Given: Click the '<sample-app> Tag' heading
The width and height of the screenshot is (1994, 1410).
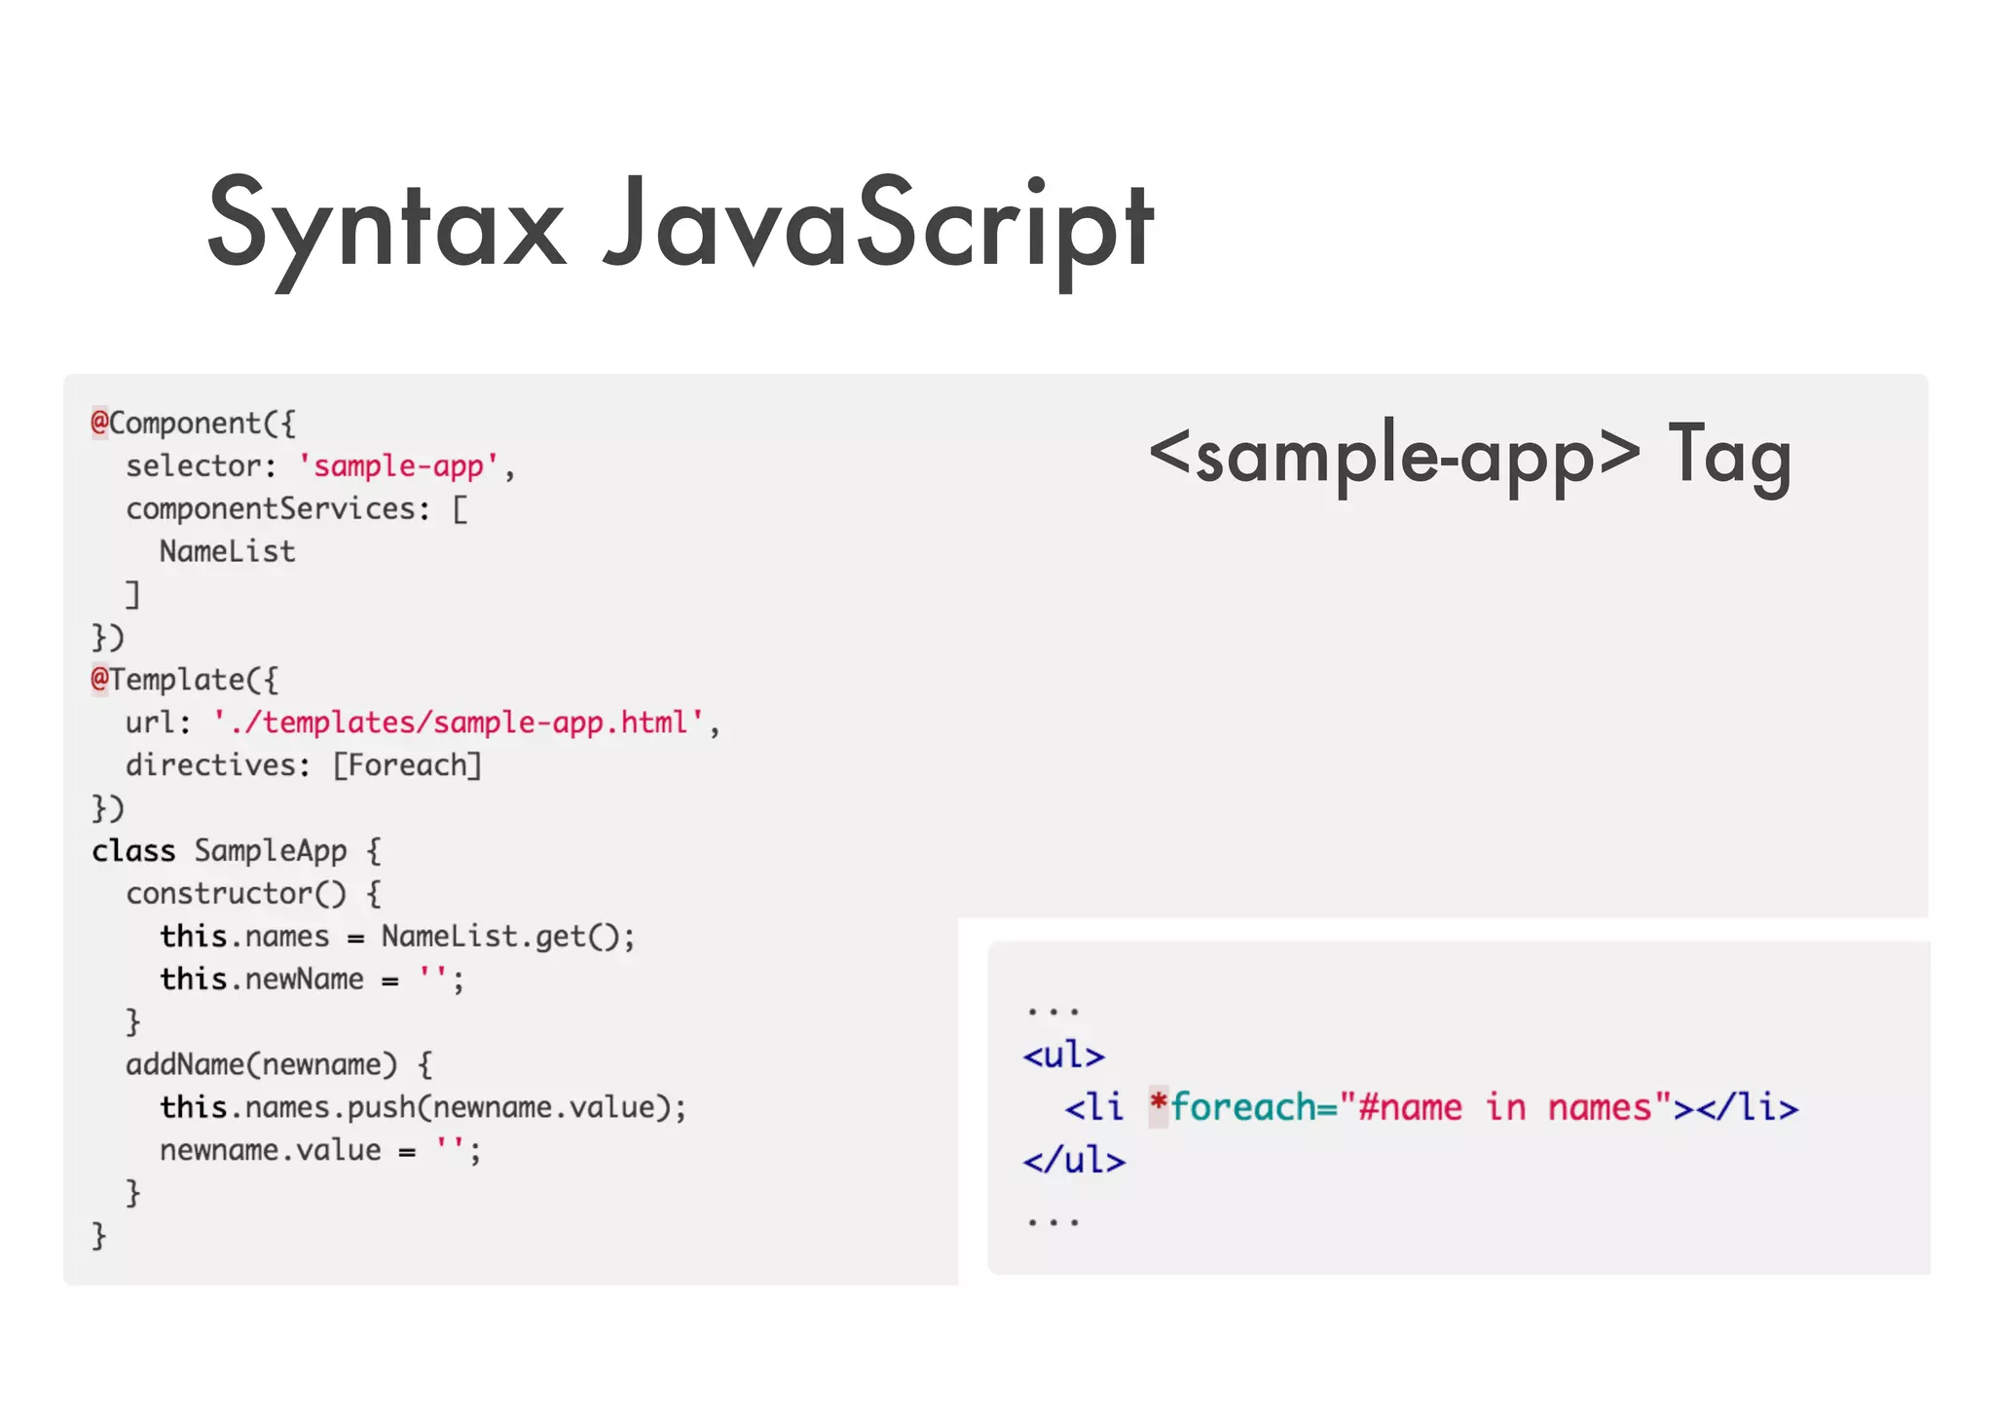Looking at the screenshot, I should pos(1470,456).
